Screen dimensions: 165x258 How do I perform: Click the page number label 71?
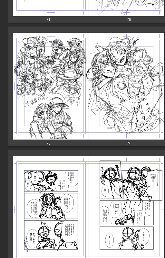[x=48, y=20]
